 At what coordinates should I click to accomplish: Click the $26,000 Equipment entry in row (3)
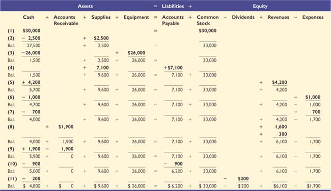[136, 53]
